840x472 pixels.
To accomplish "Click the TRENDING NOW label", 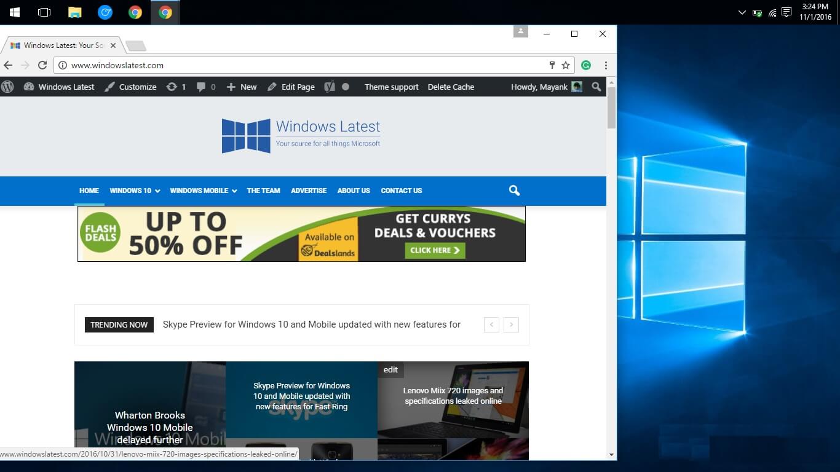I will point(119,324).
